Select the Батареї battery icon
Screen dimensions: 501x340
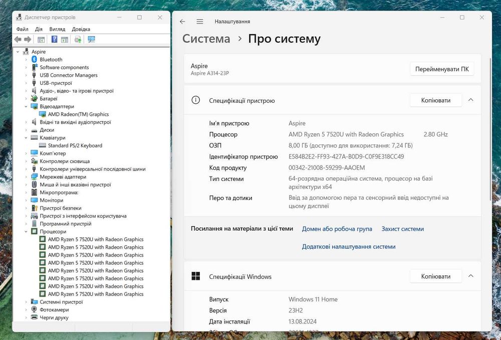coord(34,98)
